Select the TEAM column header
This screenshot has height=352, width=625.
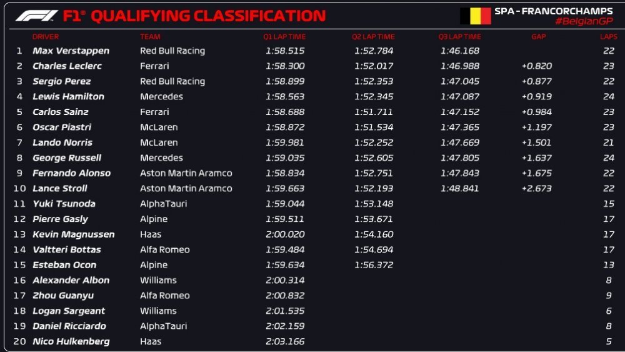pyautogui.click(x=150, y=37)
